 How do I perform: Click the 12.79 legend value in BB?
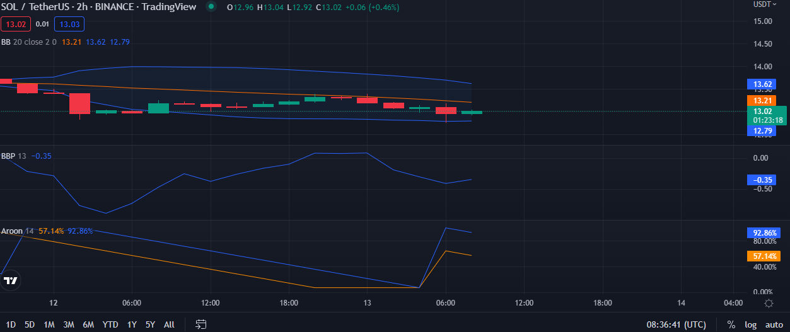coord(120,42)
